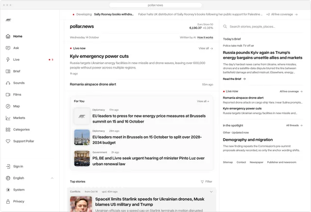Go to Home in sidebar
The width and height of the screenshot is (311, 212).
click(17, 36)
